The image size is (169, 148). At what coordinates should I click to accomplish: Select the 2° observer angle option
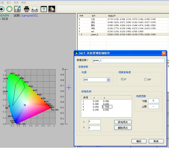[122, 79]
